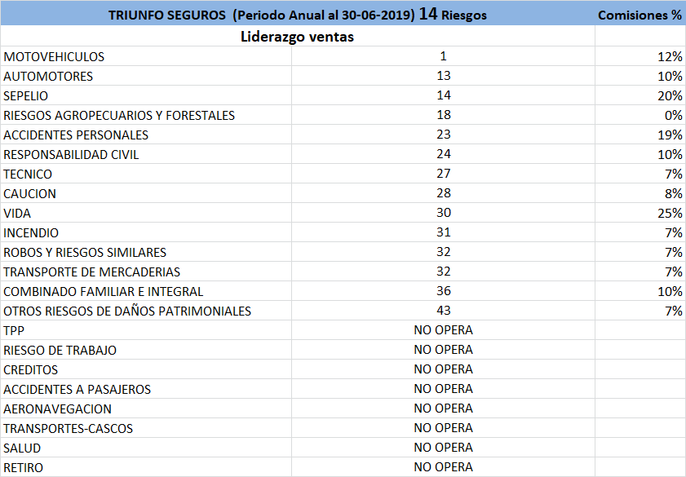Screen dimensions: 686x477
Task: Select NO OPERA in RIESGO DE TRABAJO row
Action: click(x=443, y=350)
